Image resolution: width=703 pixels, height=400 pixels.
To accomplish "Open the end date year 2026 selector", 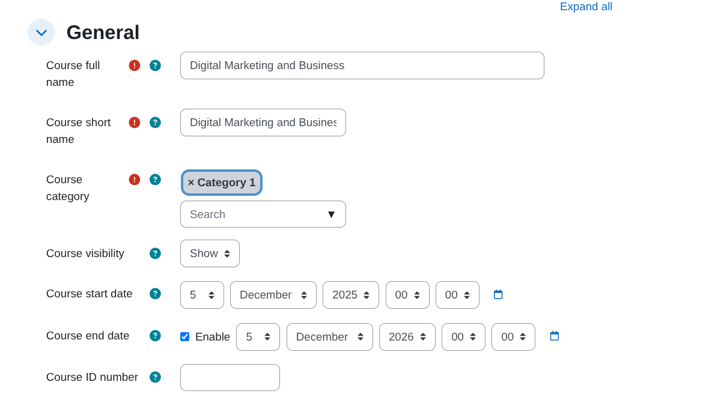I will [x=407, y=336].
